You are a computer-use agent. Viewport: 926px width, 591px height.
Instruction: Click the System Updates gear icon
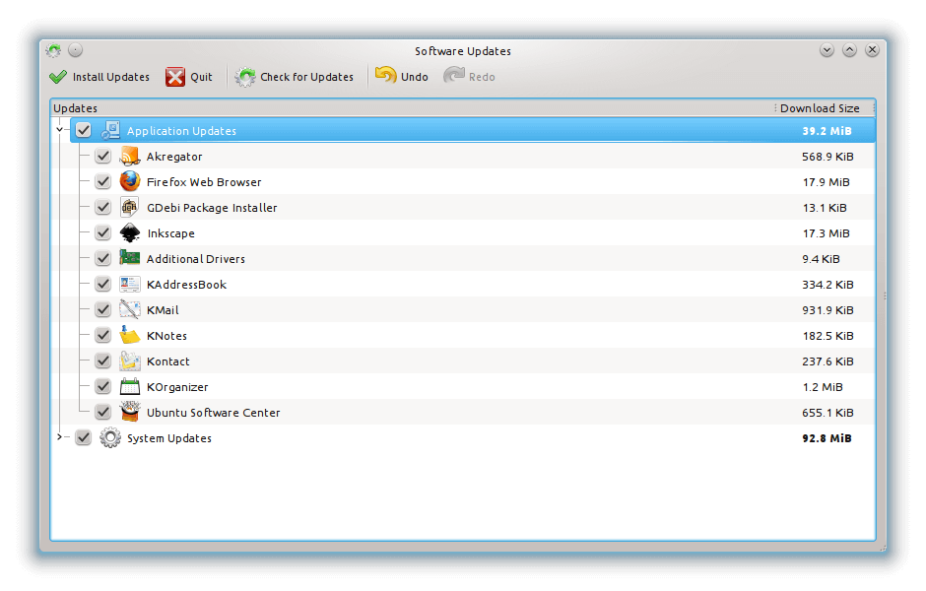click(110, 438)
